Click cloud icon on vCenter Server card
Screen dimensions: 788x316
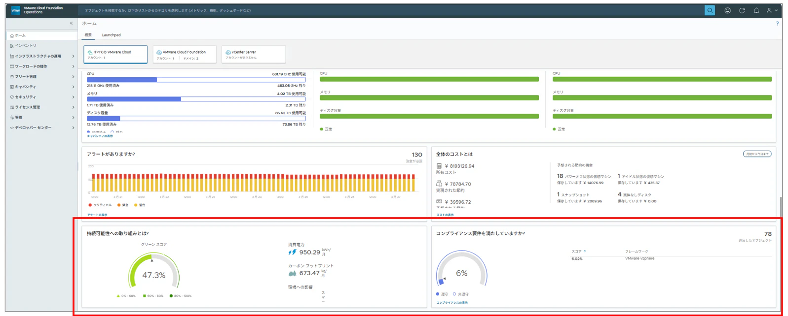(228, 52)
